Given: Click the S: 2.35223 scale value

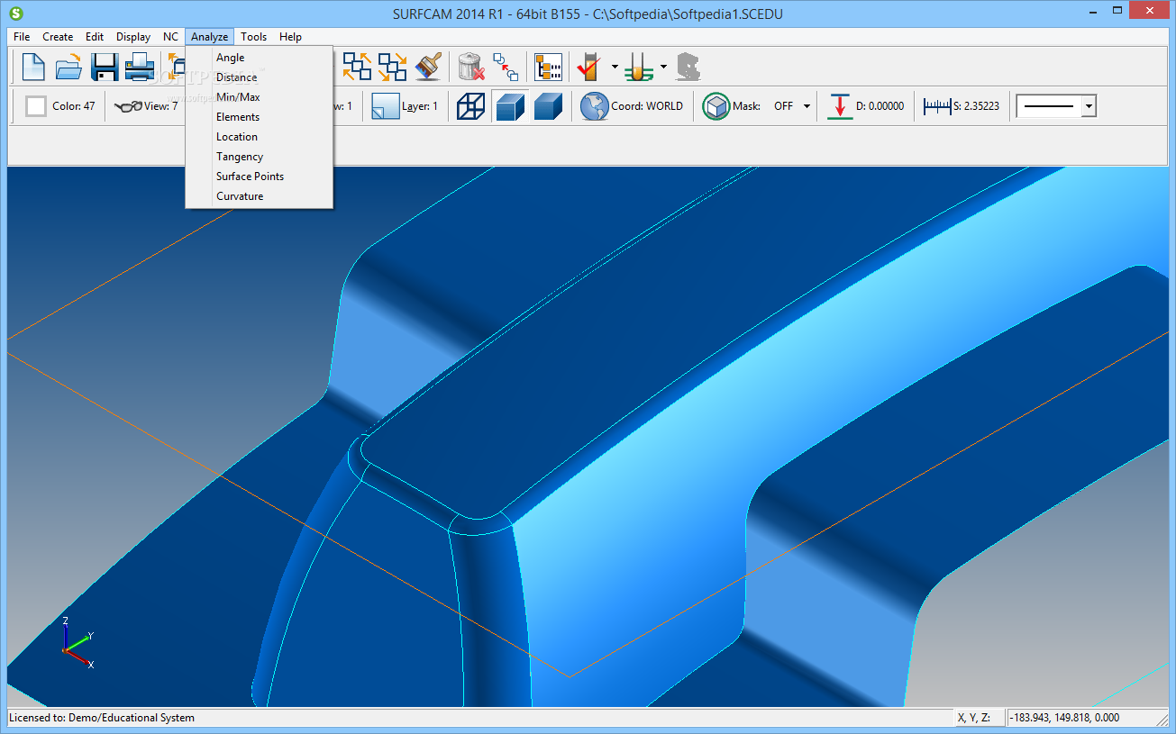Looking at the screenshot, I should click(x=976, y=106).
